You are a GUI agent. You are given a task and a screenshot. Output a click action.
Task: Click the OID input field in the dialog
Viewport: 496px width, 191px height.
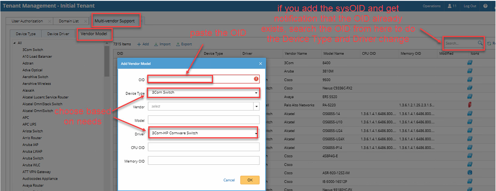pos(203,79)
